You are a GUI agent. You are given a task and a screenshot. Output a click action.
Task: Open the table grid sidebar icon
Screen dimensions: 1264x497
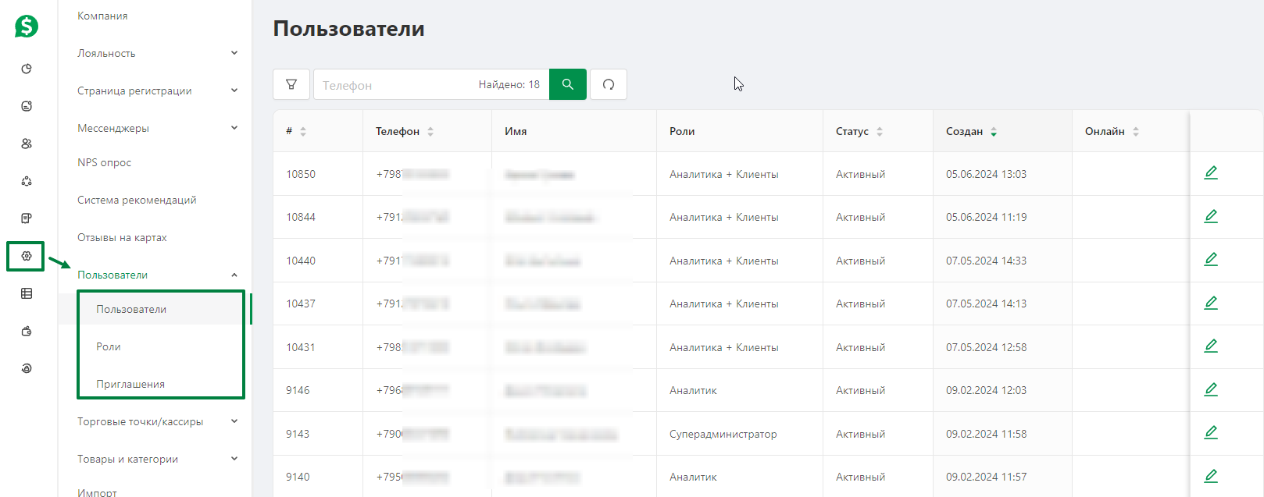(27, 293)
